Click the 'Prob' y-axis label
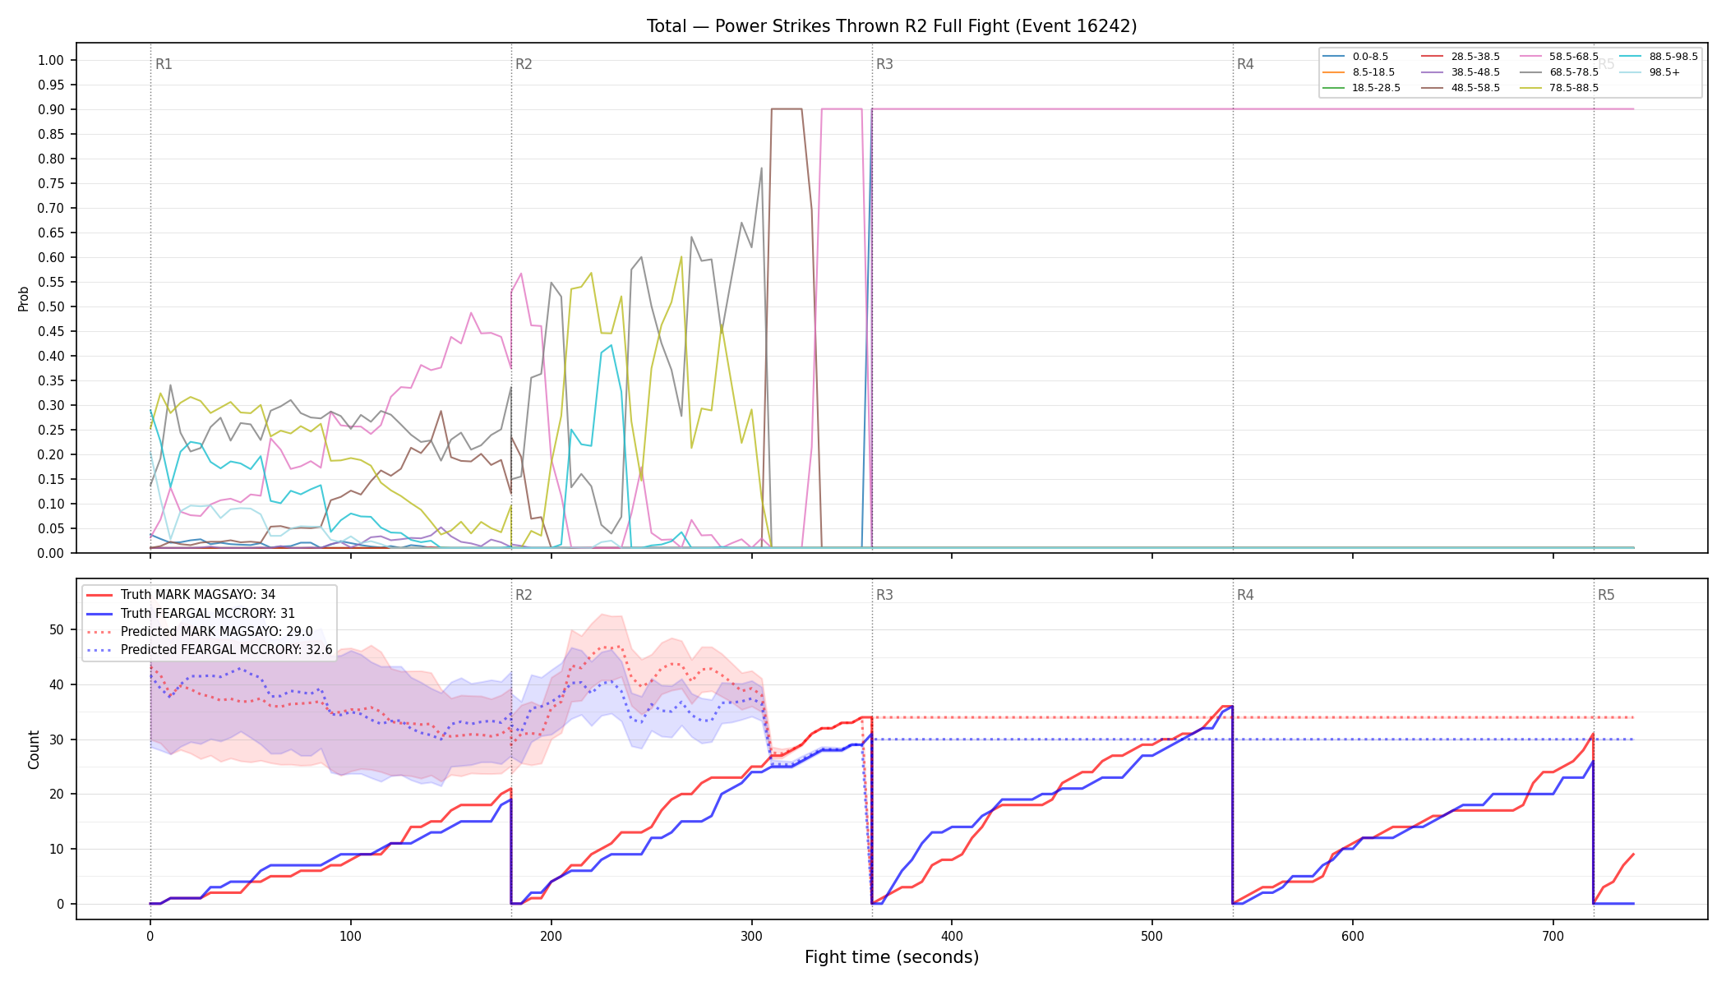Screen dimensions: 1726x986 23,298
